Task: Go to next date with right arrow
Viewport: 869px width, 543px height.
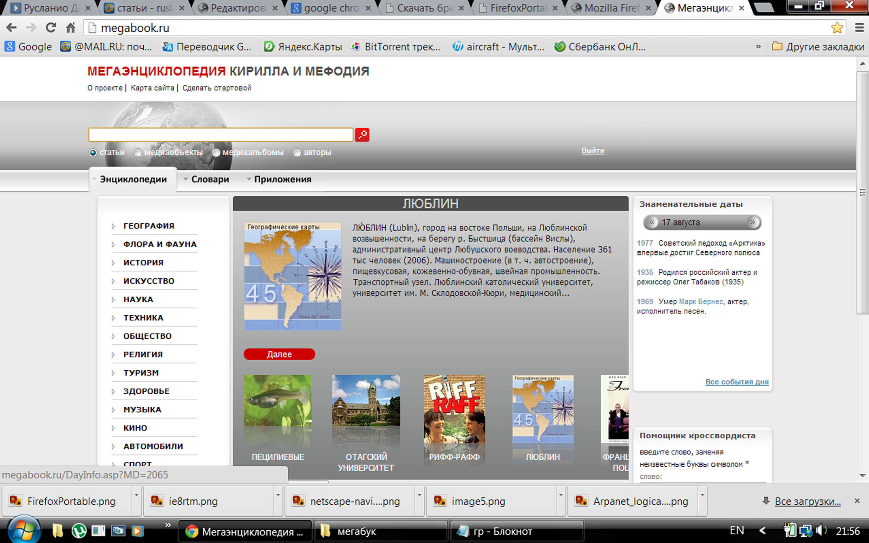Action: coord(753,222)
